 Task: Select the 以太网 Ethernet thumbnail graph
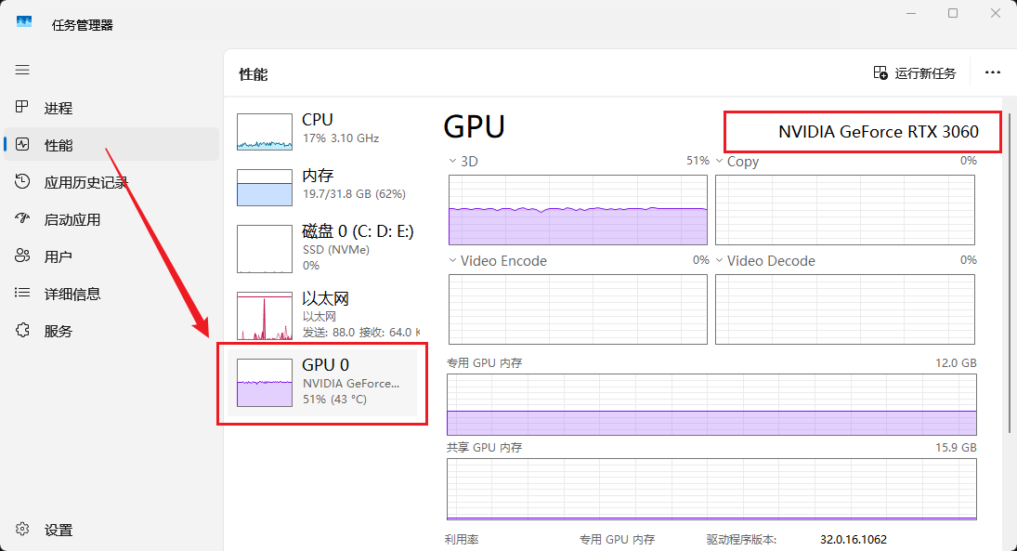click(265, 316)
